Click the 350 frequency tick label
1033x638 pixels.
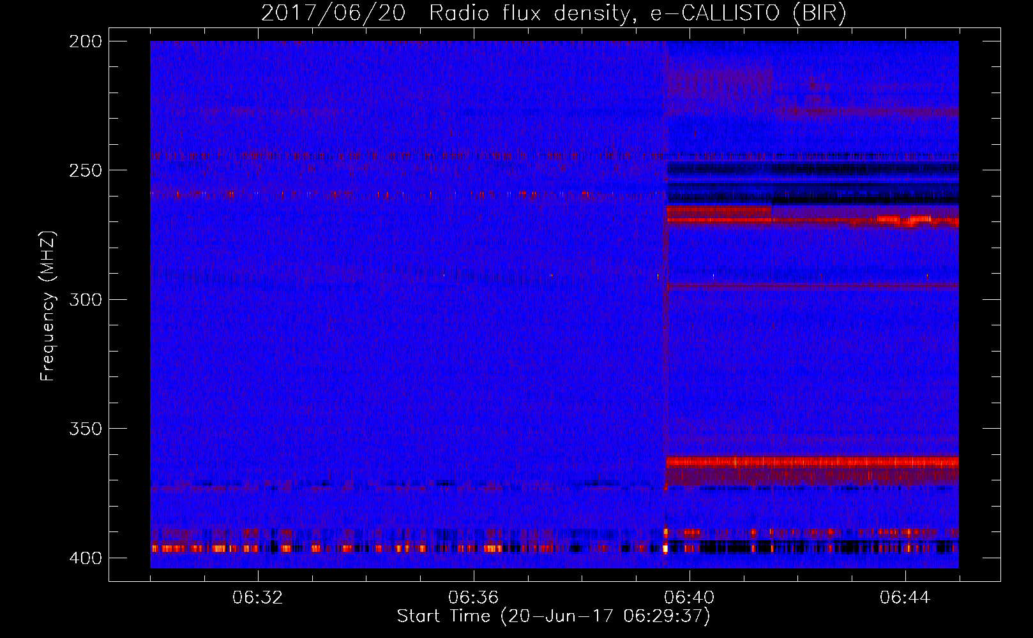pyautogui.click(x=86, y=429)
